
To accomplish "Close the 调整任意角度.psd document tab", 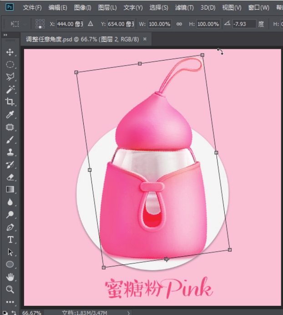I will (x=145, y=39).
